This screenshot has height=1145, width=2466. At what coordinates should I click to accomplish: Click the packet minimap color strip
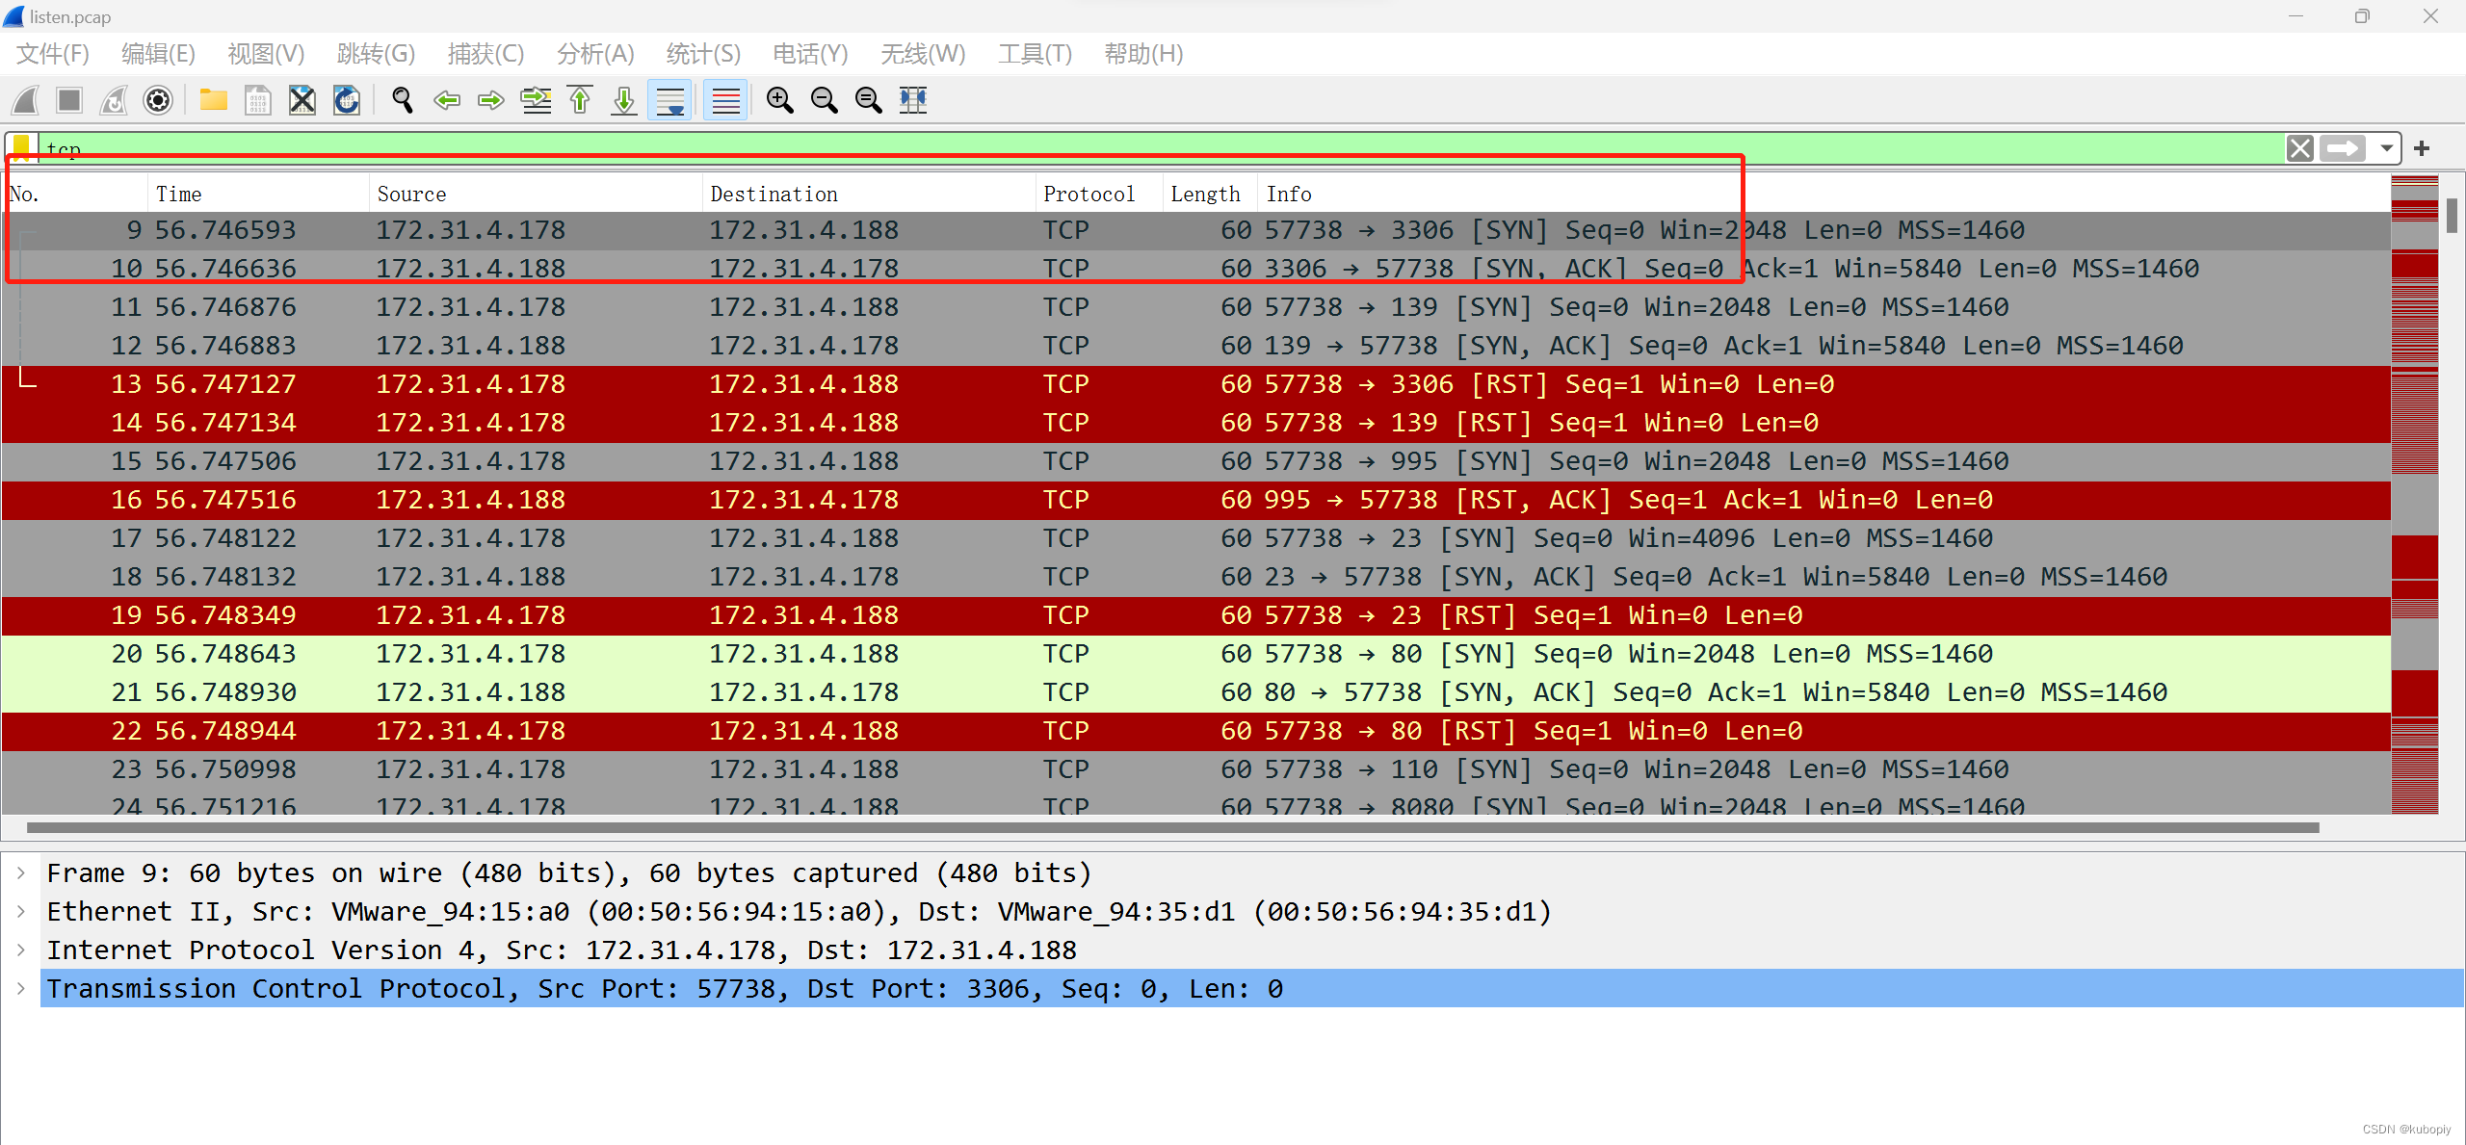[2415, 495]
